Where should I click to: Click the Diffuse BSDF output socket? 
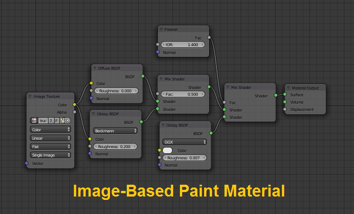143,76
